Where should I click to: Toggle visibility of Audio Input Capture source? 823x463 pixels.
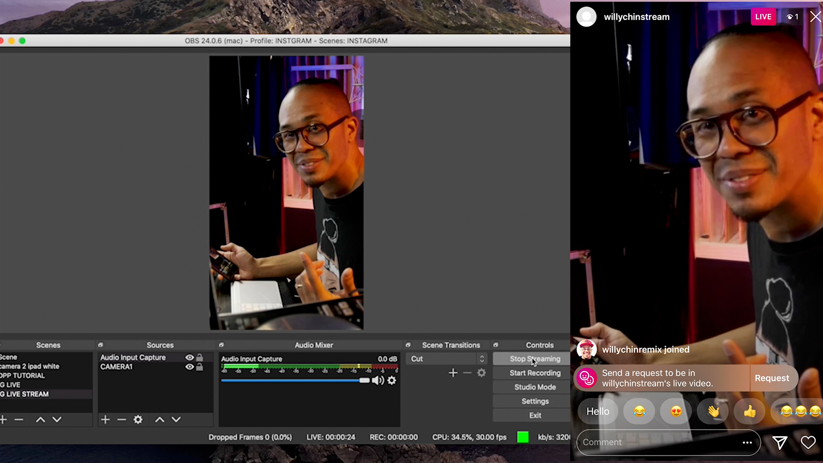tap(189, 357)
